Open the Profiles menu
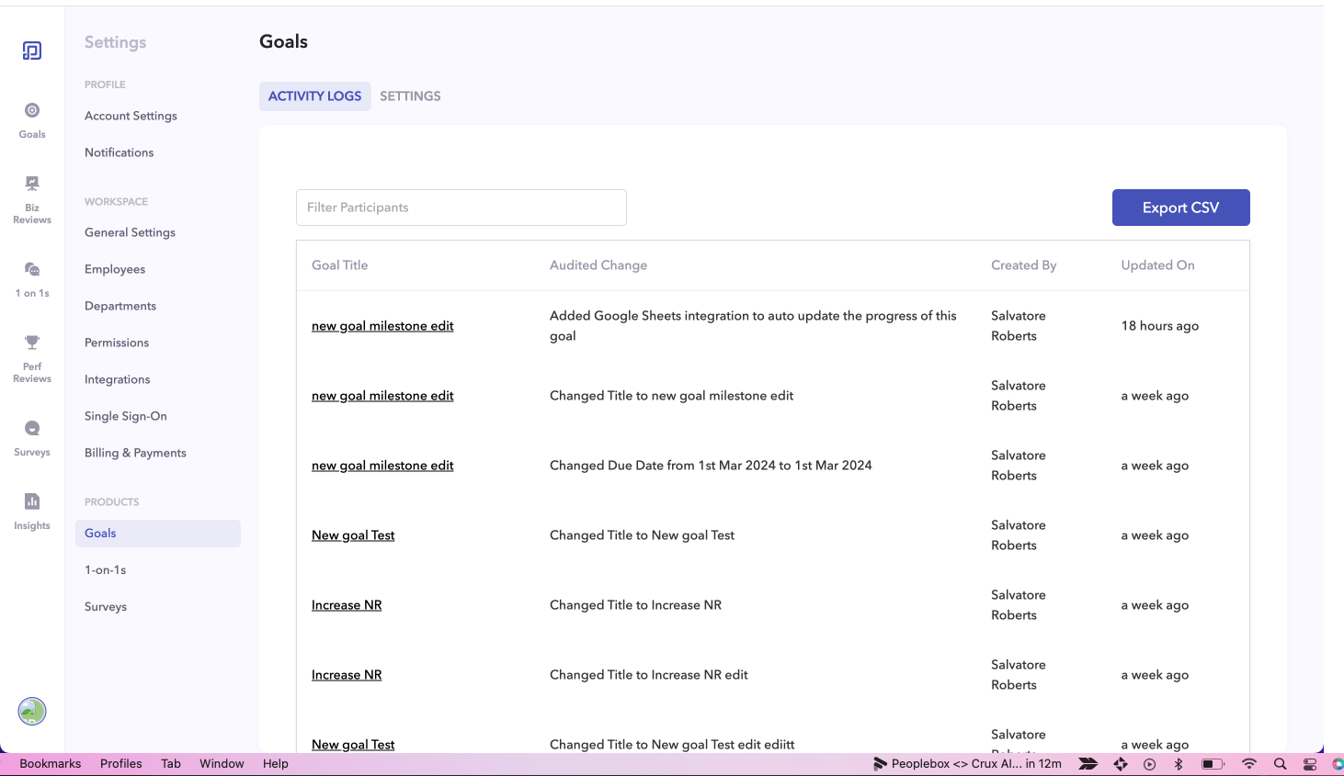 click(x=121, y=764)
